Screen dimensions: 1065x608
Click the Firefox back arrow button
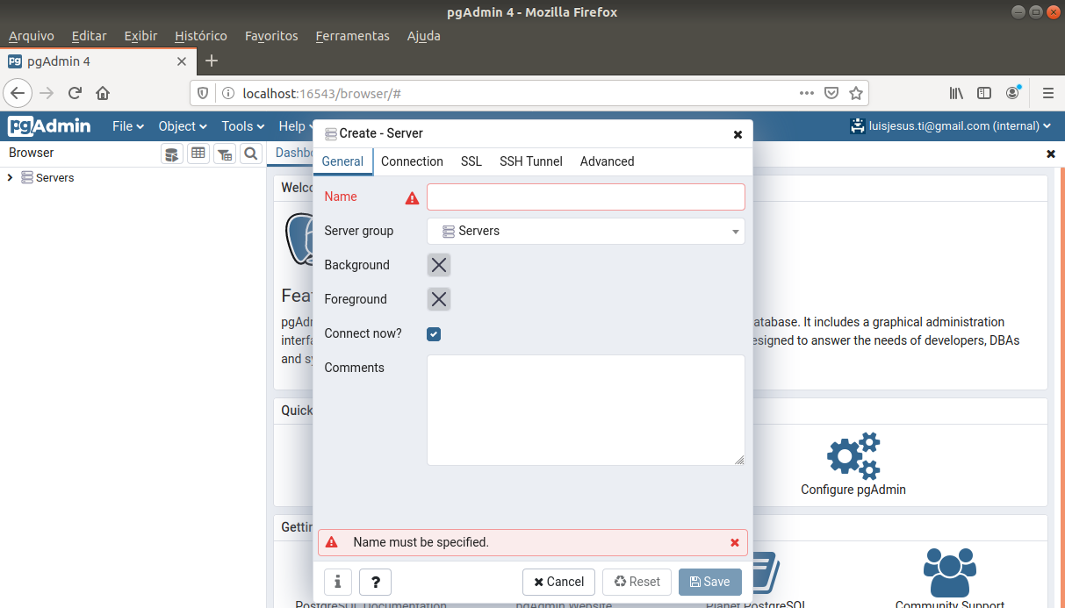click(x=18, y=93)
